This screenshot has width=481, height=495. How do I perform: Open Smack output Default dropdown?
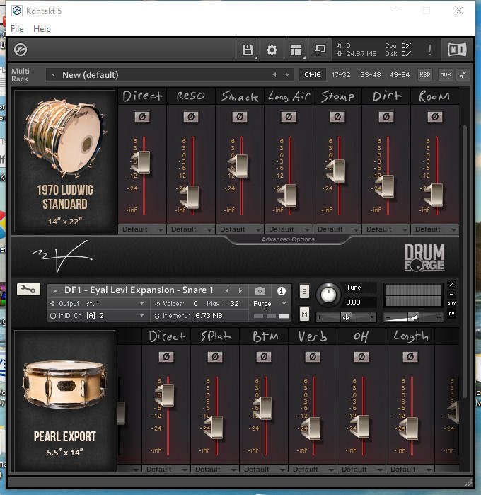[x=240, y=229]
